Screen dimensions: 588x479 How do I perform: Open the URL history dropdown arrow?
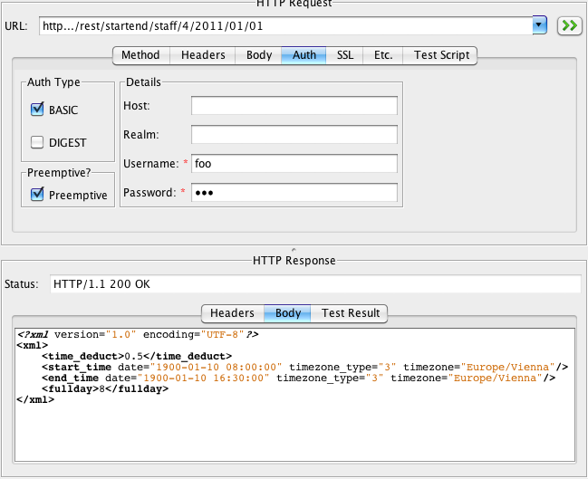[540, 25]
